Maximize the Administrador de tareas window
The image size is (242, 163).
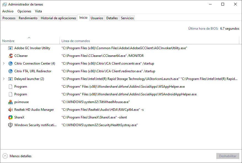[x=222, y=4]
